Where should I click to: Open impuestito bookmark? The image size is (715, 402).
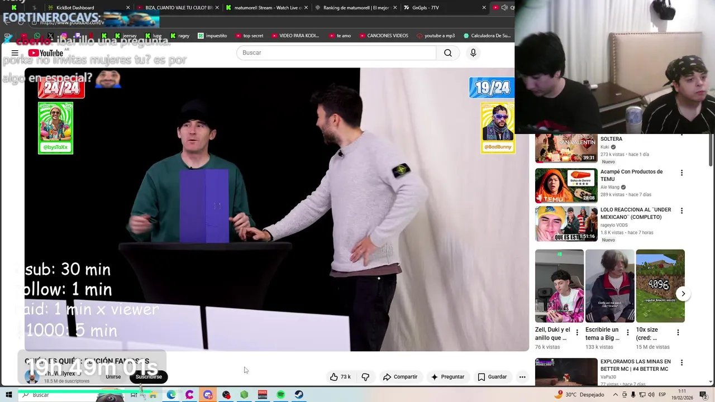(212, 36)
